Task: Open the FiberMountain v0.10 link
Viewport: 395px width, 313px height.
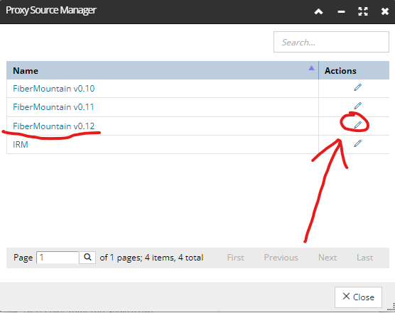Action: pos(54,89)
